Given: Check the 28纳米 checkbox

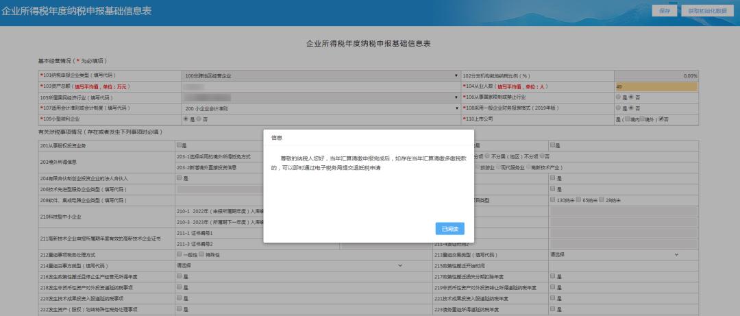Looking at the screenshot, I should pyautogui.click(x=602, y=199).
